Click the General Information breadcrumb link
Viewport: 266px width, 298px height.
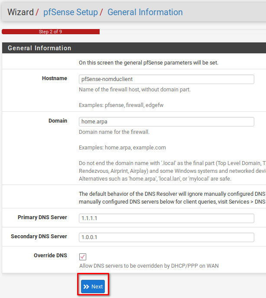145,12
